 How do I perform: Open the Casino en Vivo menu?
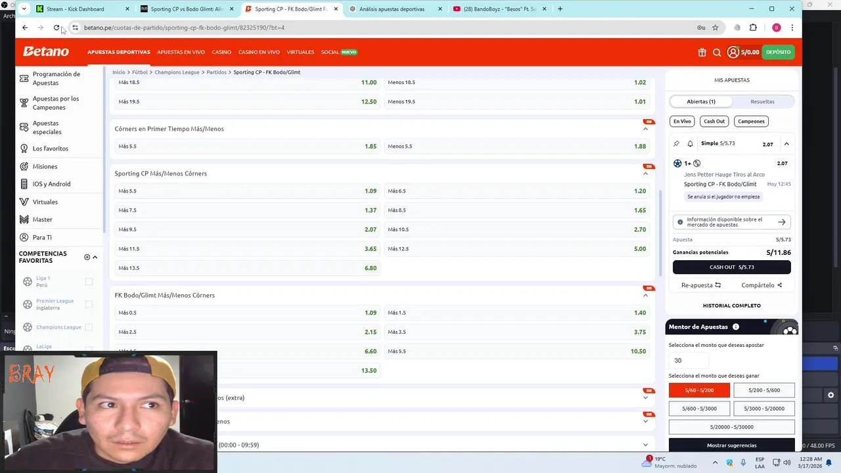[x=259, y=52]
